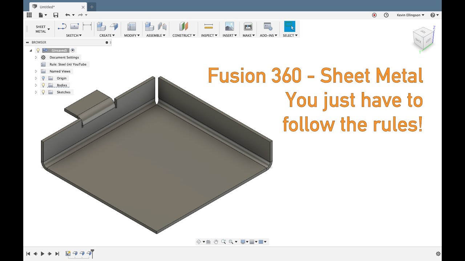Screen dimensions: 465x261
Task: Click the Orbit navigation icon
Action: pyautogui.click(x=199, y=242)
